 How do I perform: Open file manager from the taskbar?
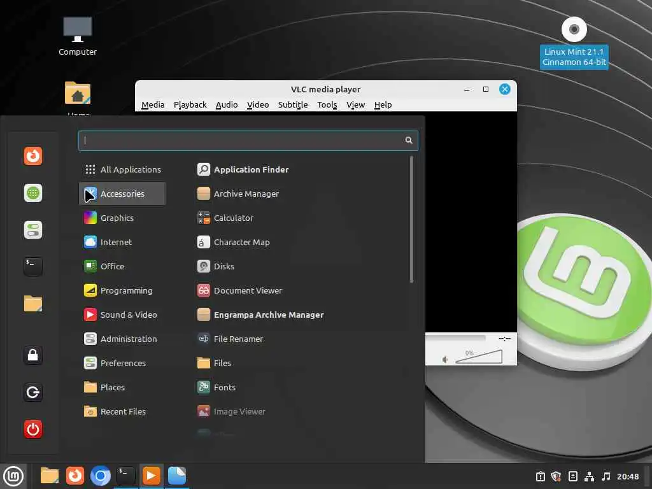coord(50,476)
